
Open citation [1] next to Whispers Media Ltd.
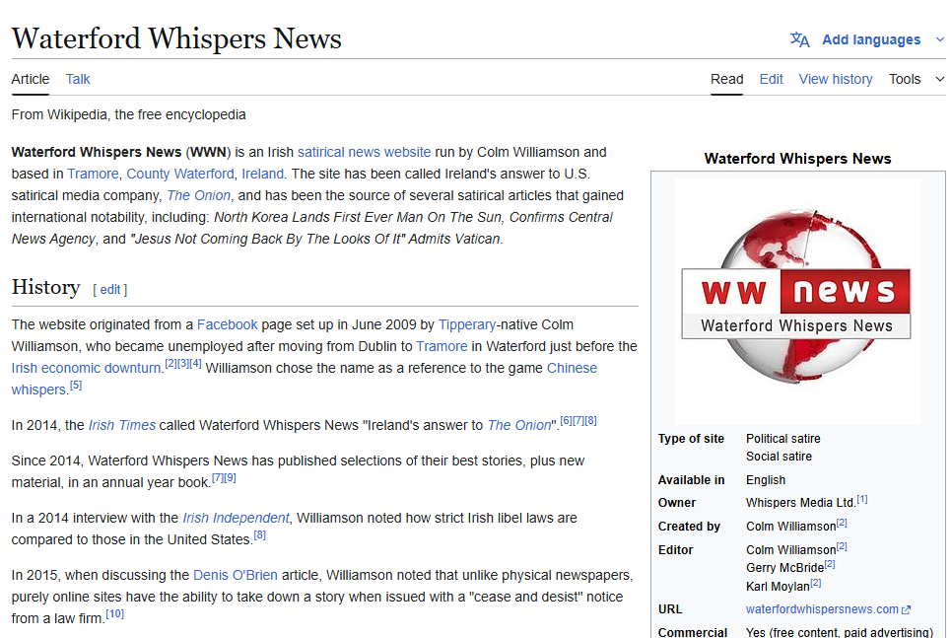coord(862,499)
